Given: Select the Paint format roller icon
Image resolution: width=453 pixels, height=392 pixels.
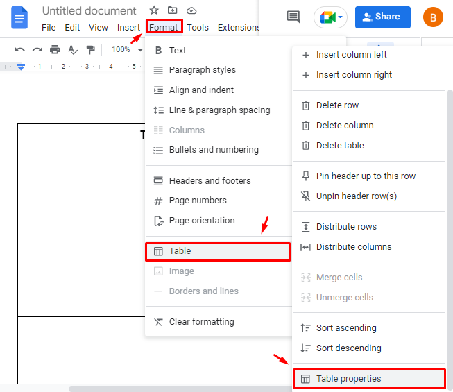Looking at the screenshot, I should (90, 50).
